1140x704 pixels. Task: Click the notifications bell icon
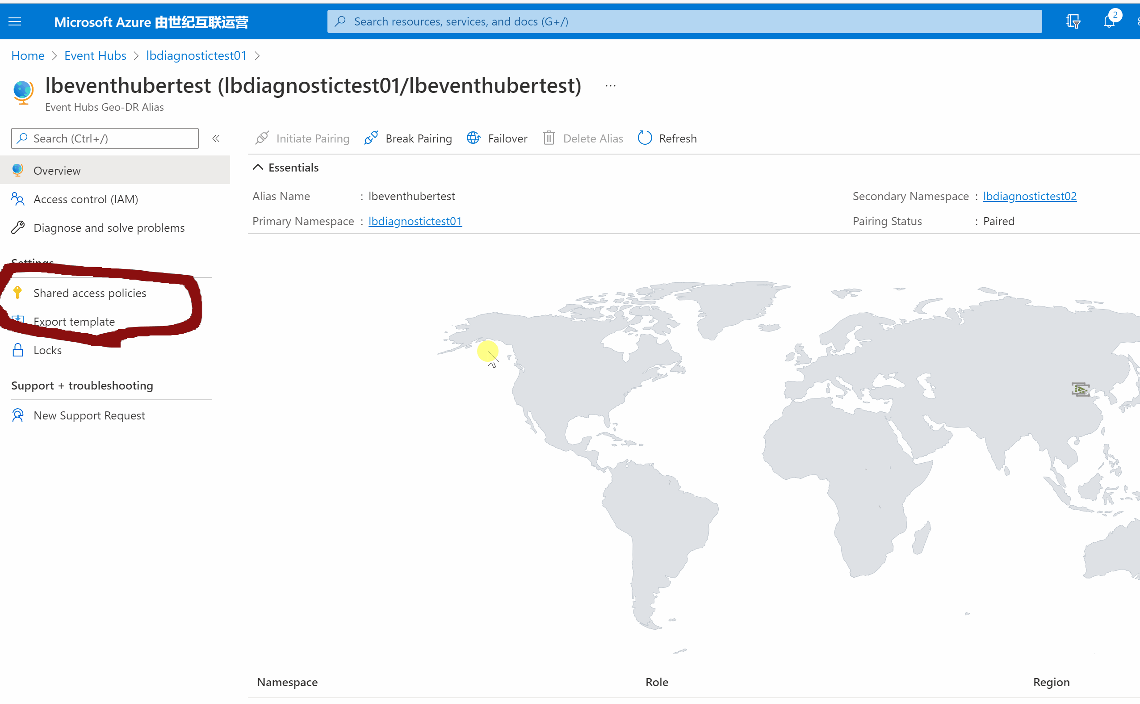click(x=1109, y=21)
